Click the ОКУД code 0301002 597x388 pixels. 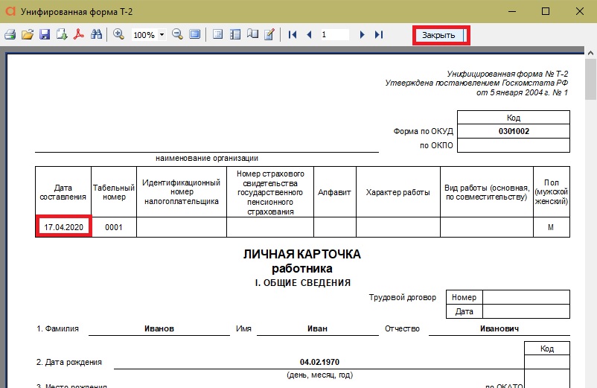(514, 131)
